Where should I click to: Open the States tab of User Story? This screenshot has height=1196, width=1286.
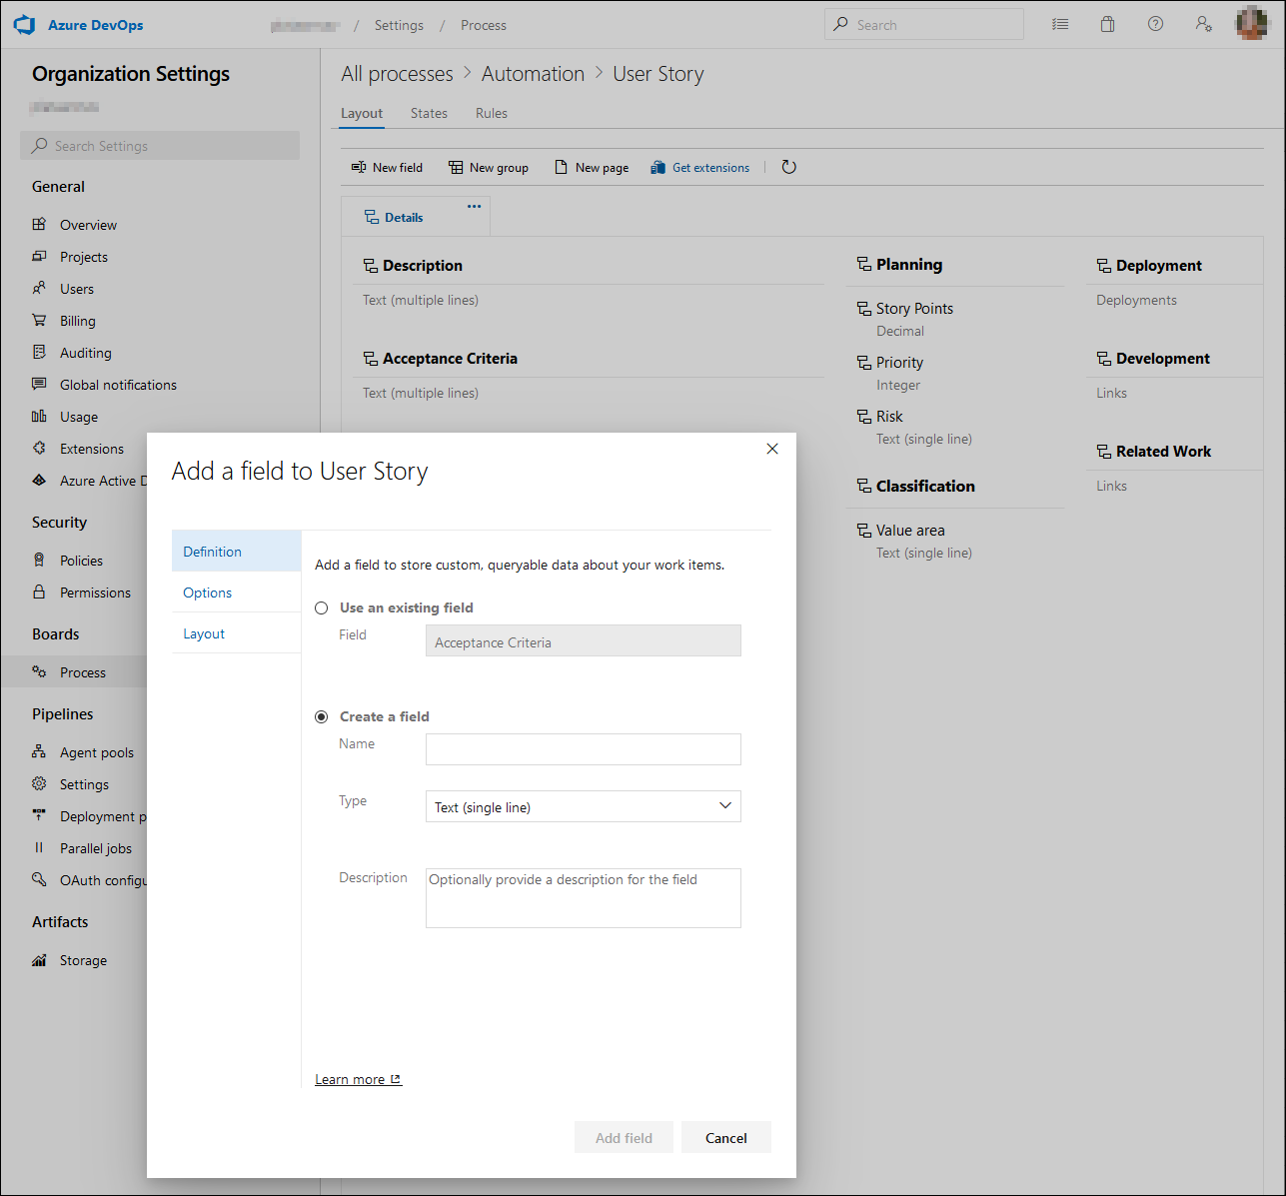[x=429, y=113]
